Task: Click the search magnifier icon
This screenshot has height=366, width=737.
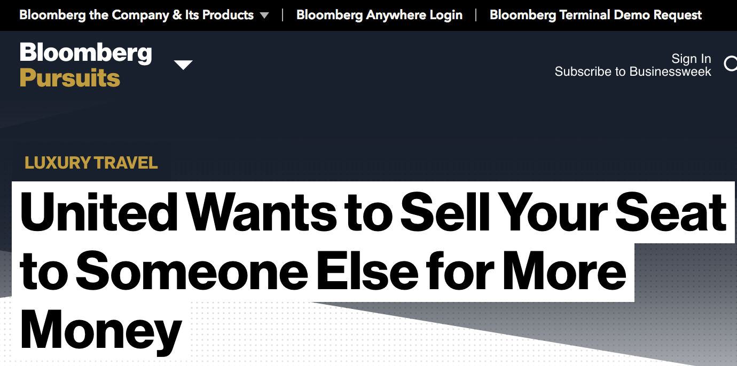Action: pos(731,64)
